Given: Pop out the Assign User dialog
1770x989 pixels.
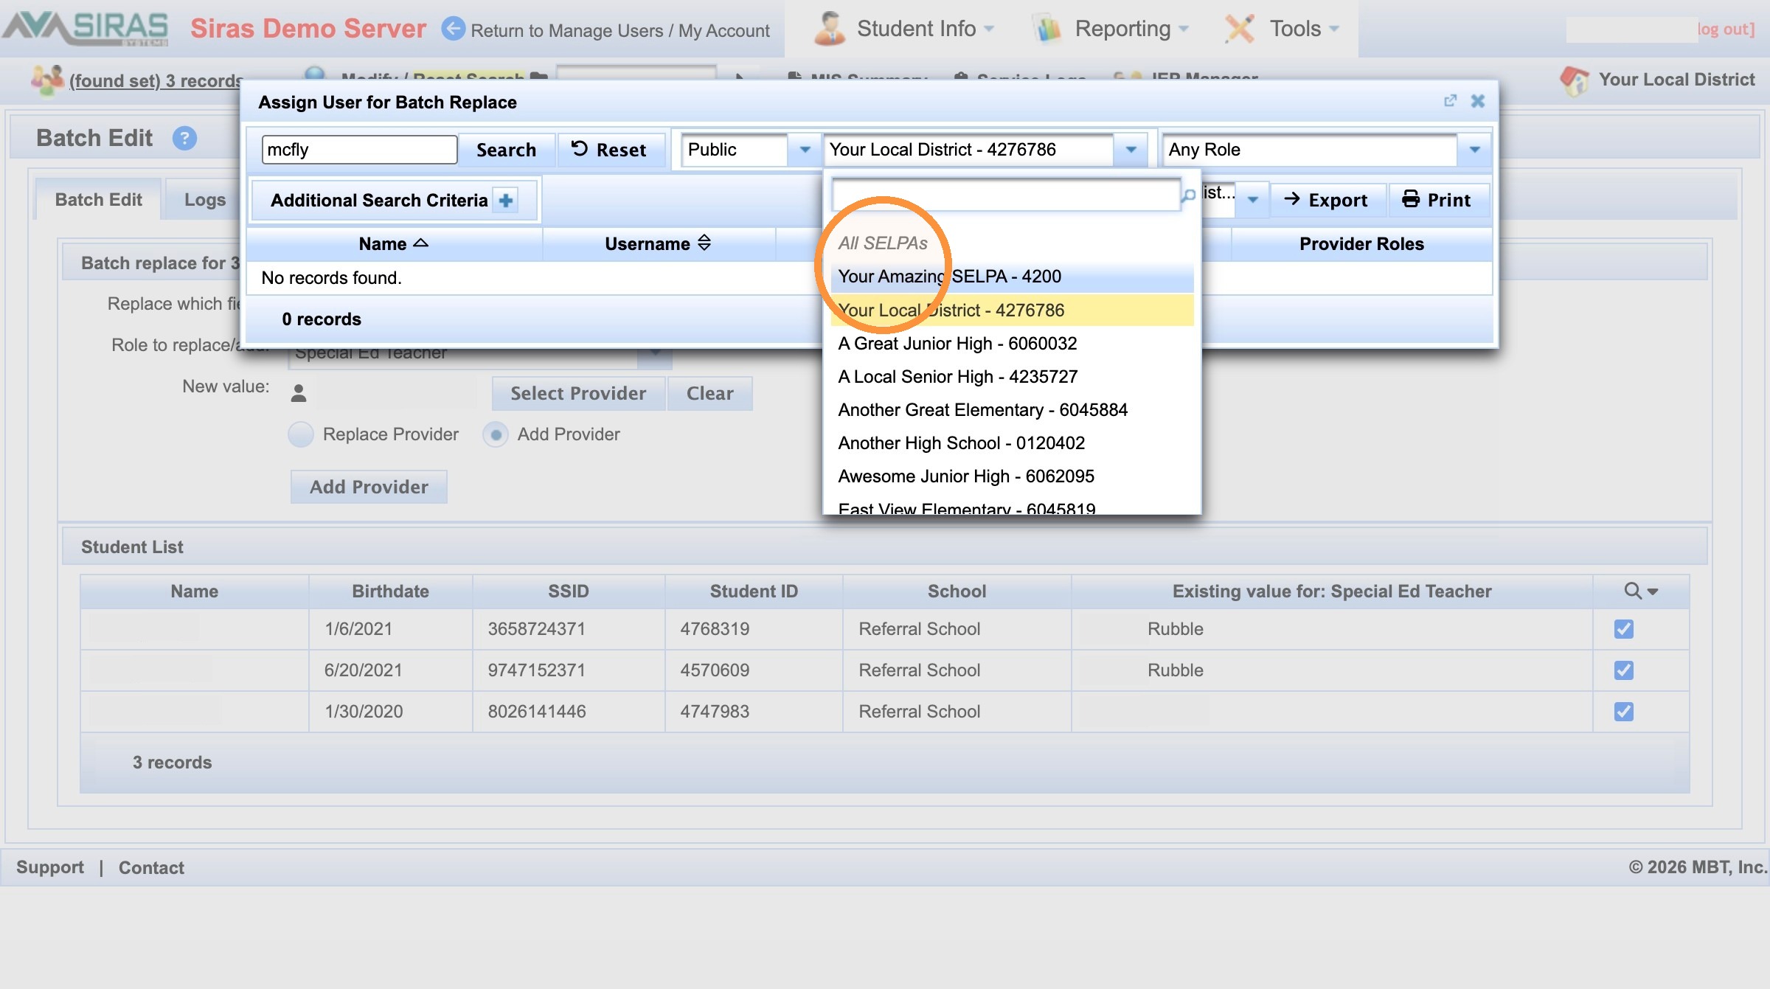Looking at the screenshot, I should pyautogui.click(x=1450, y=101).
